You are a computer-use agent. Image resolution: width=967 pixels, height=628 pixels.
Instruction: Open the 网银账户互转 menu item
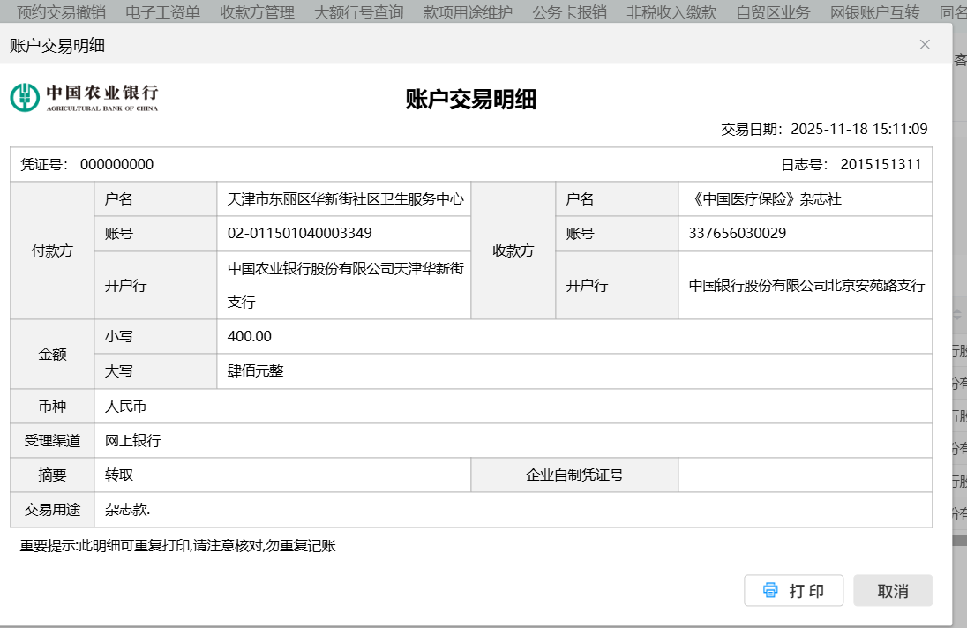[875, 12]
